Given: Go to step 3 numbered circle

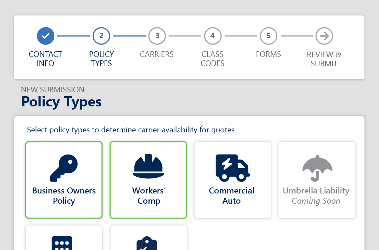Looking at the screenshot, I should pyautogui.click(x=157, y=36).
